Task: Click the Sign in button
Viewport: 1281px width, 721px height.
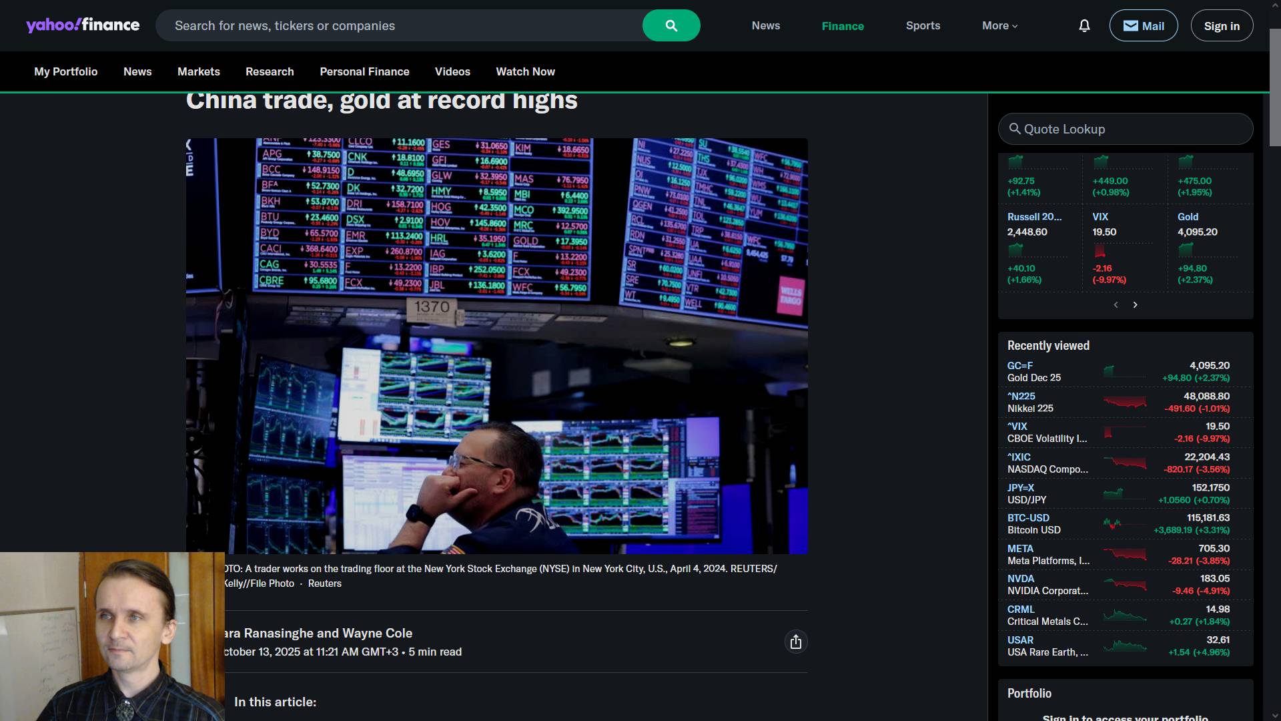Action: pyautogui.click(x=1222, y=25)
